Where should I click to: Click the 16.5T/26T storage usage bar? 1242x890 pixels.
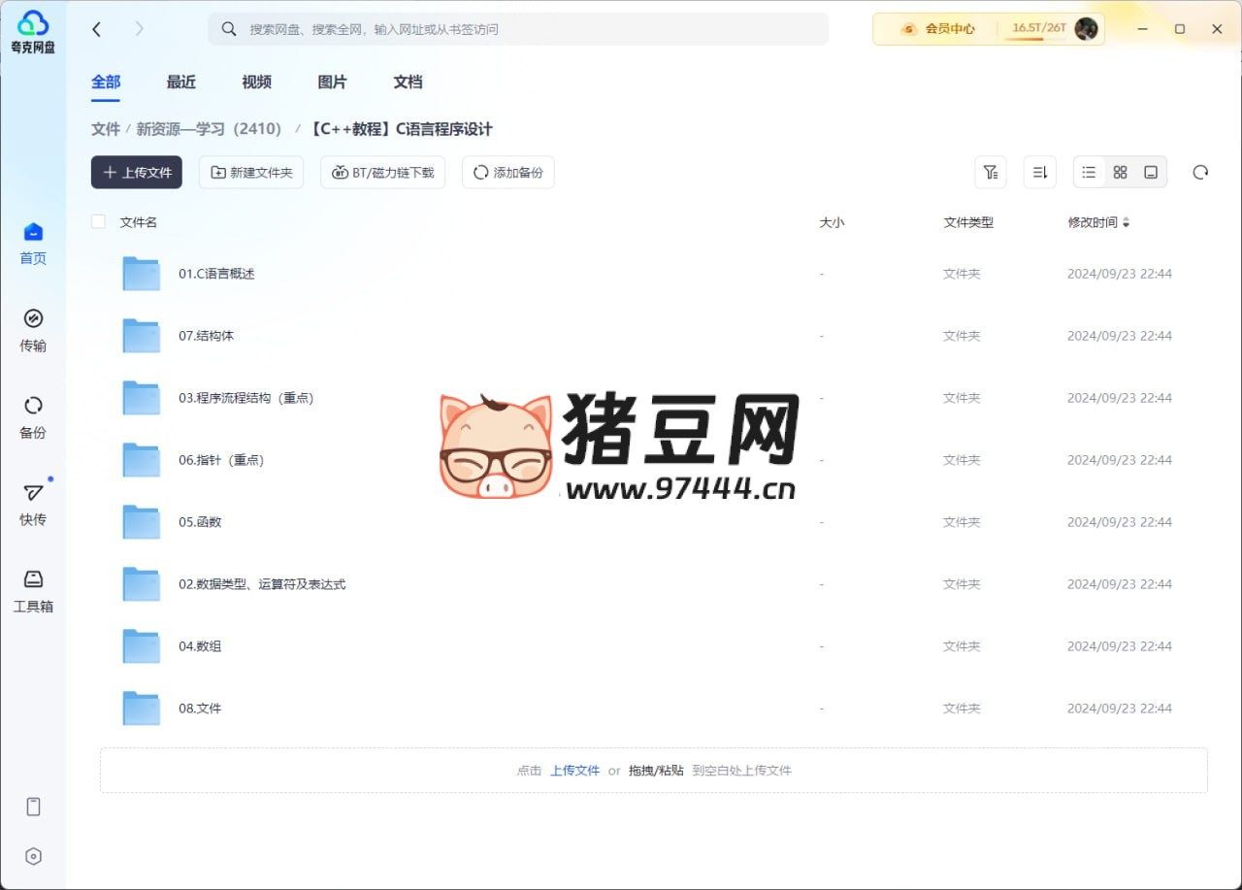tap(1038, 29)
